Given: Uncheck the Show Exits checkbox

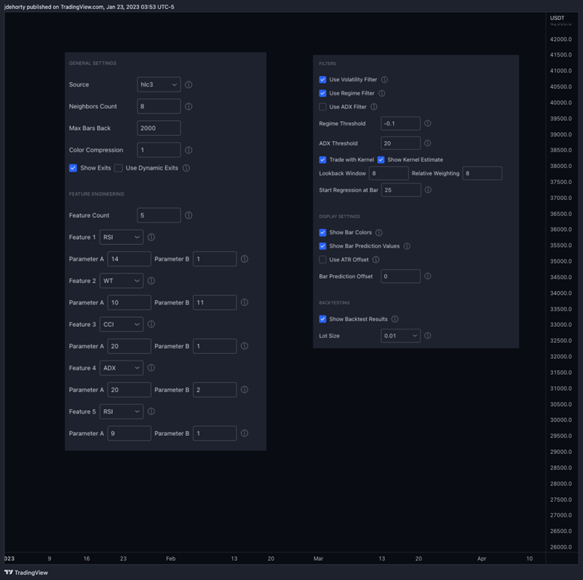Looking at the screenshot, I should pyautogui.click(x=73, y=168).
